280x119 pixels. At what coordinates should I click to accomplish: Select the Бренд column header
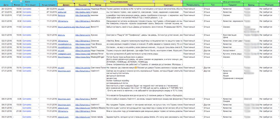pyautogui.click(x=251, y=5)
